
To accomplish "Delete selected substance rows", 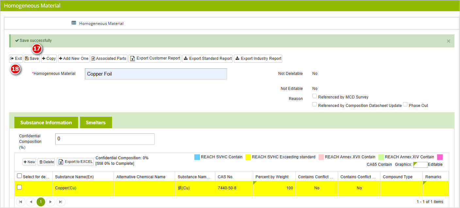I will 46,162.
